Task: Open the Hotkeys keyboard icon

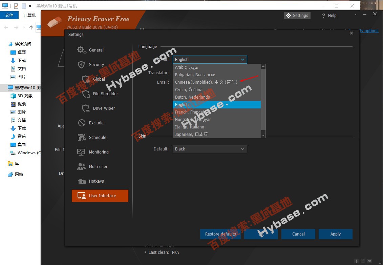Action: (x=82, y=181)
